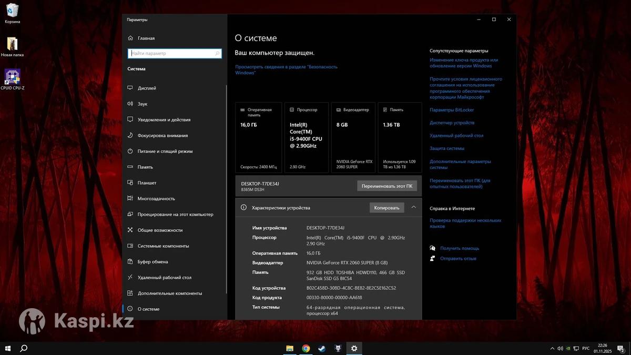The height and width of the screenshot is (355, 631).
Task: Show hidden system tray icons
Action: point(552,348)
